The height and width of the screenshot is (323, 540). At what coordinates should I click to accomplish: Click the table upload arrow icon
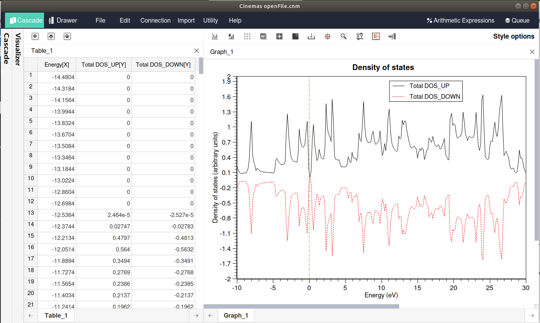(51, 36)
